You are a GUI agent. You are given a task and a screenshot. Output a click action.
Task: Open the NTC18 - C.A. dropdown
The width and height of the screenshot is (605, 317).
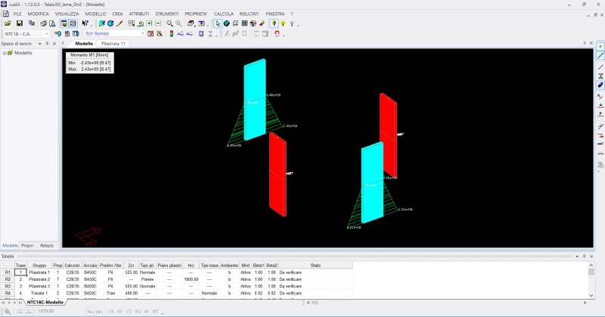coord(46,34)
